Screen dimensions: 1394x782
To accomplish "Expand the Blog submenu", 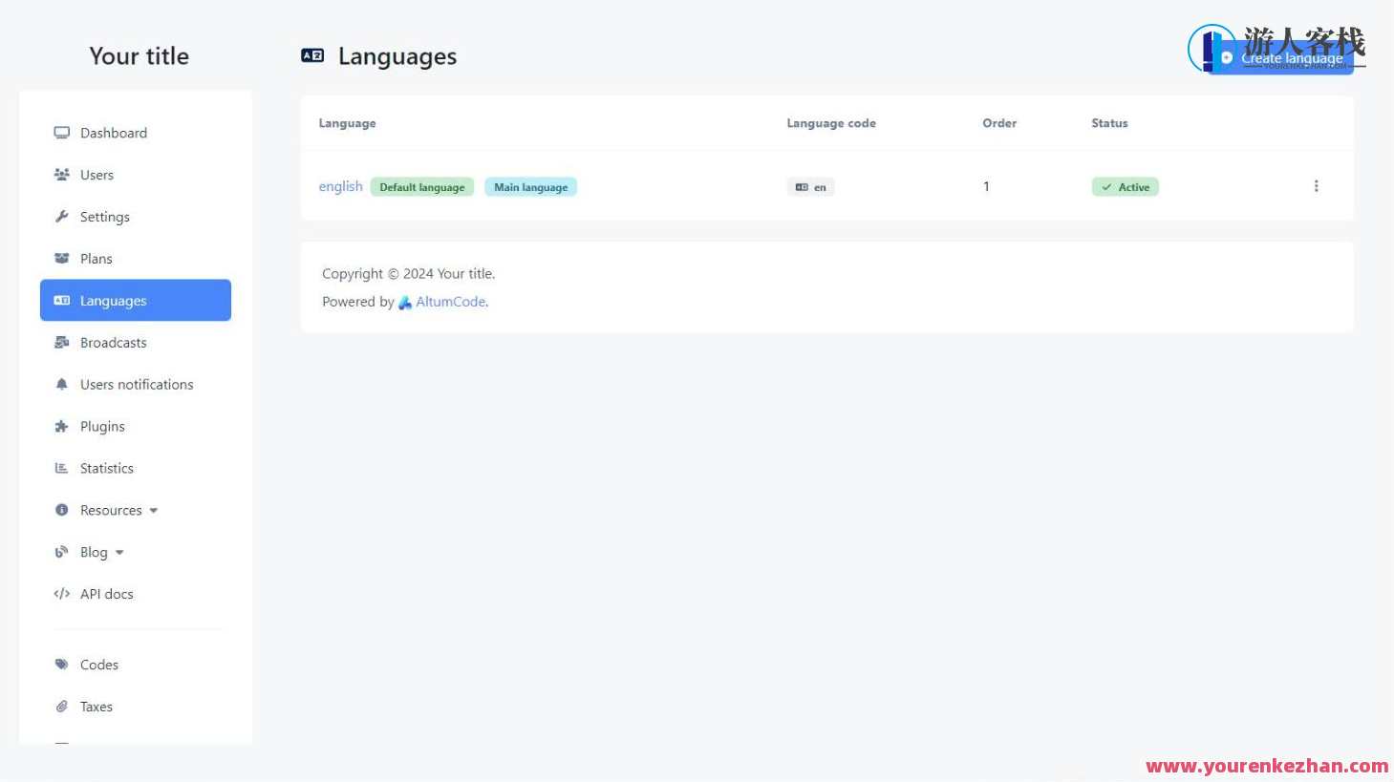I will 101,553.
